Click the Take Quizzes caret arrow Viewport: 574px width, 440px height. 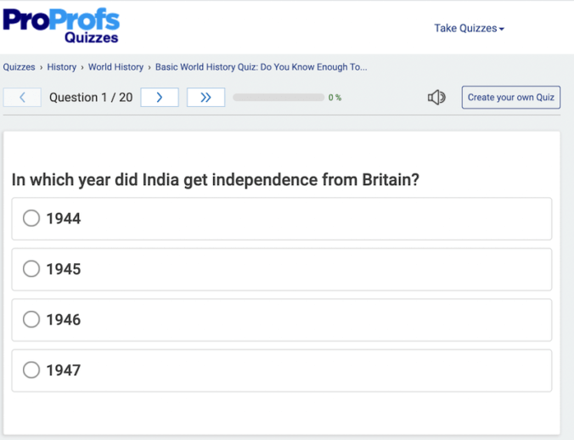click(x=502, y=29)
